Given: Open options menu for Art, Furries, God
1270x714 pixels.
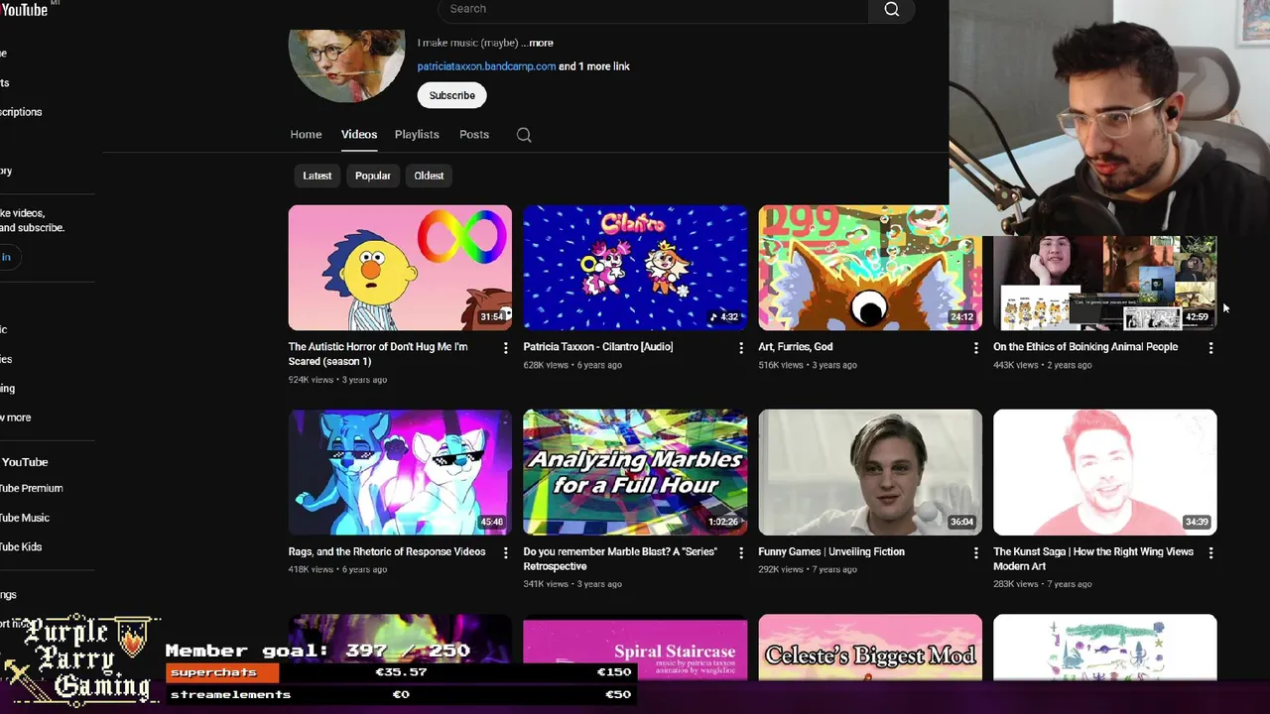Looking at the screenshot, I should (976, 348).
